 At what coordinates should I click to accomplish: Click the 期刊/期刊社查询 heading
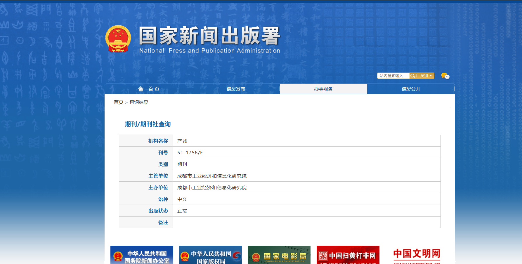coord(148,124)
